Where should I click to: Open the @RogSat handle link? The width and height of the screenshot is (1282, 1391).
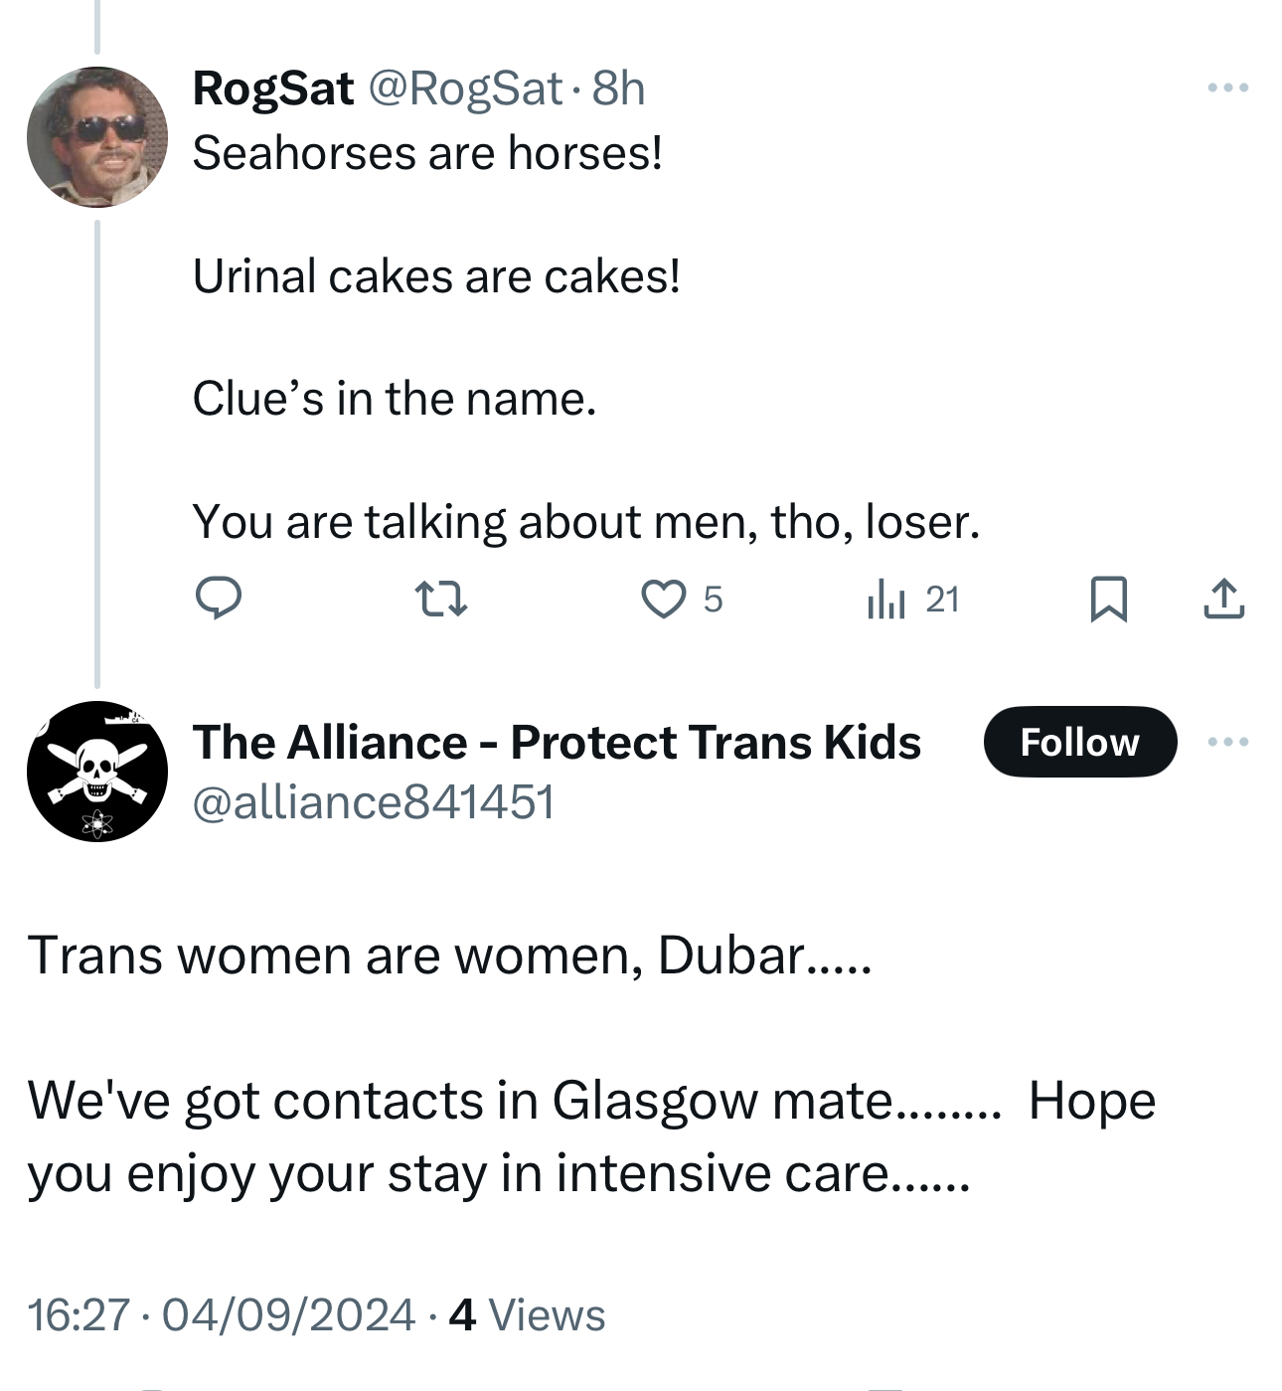click(x=465, y=88)
